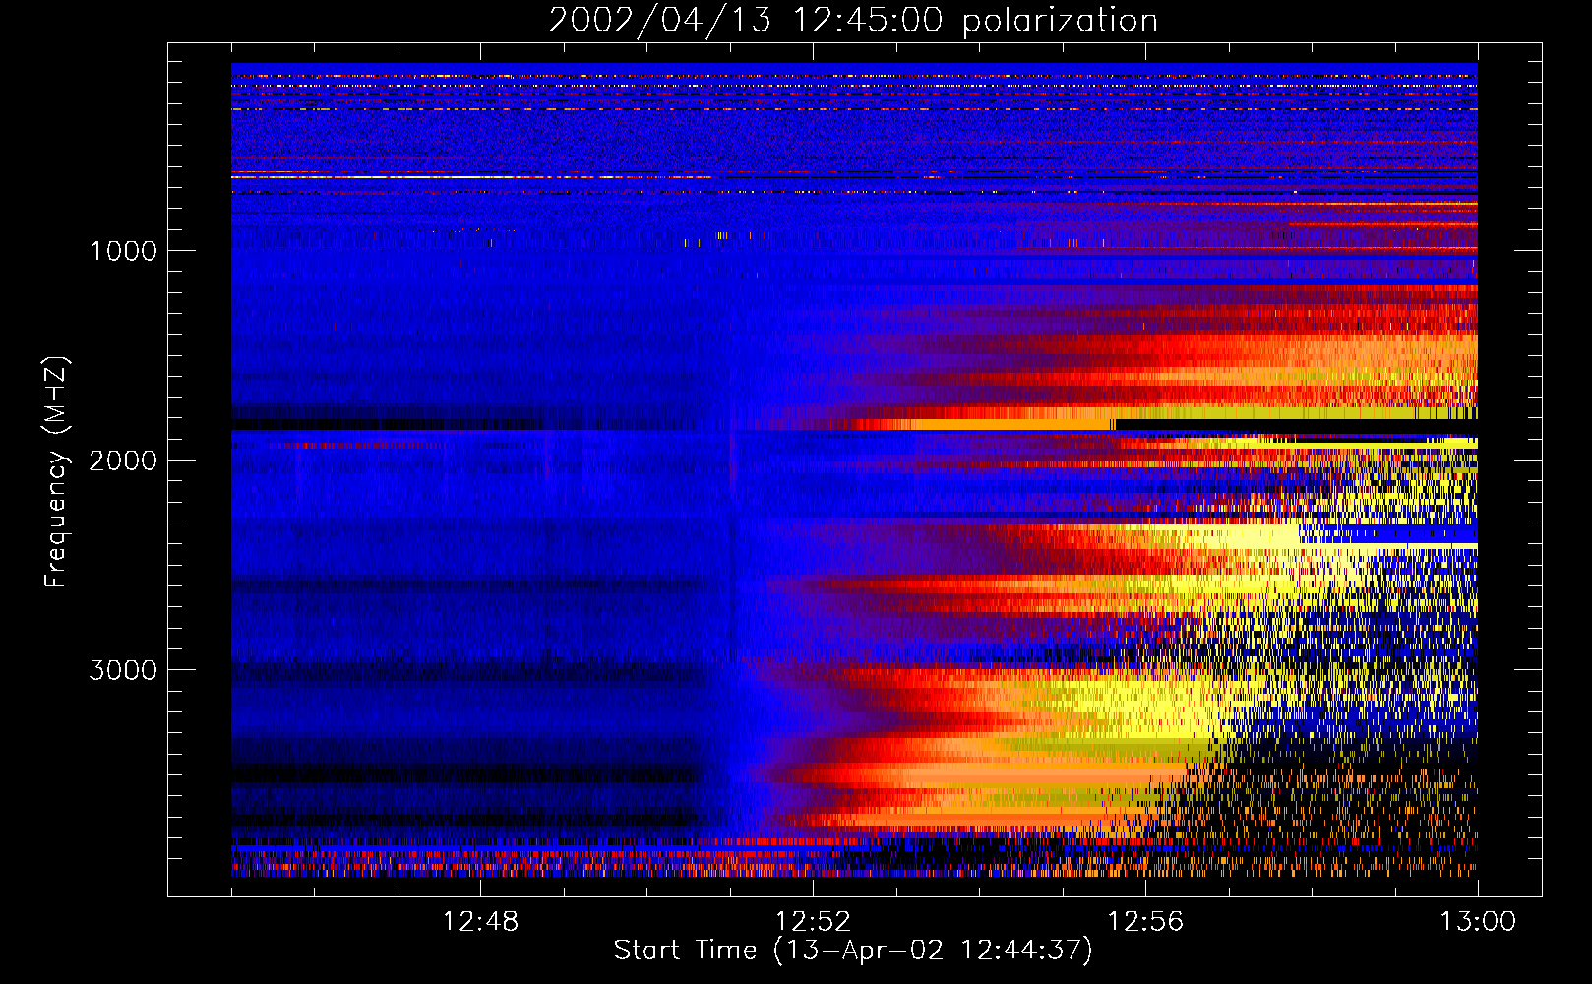Image resolution: width=1592 pixels, height=984 pixels.
Task: Click the 'Start Time (13-Apr-02 12:44:37)' label
Action: pyautogui.click(x=853, y=951)
